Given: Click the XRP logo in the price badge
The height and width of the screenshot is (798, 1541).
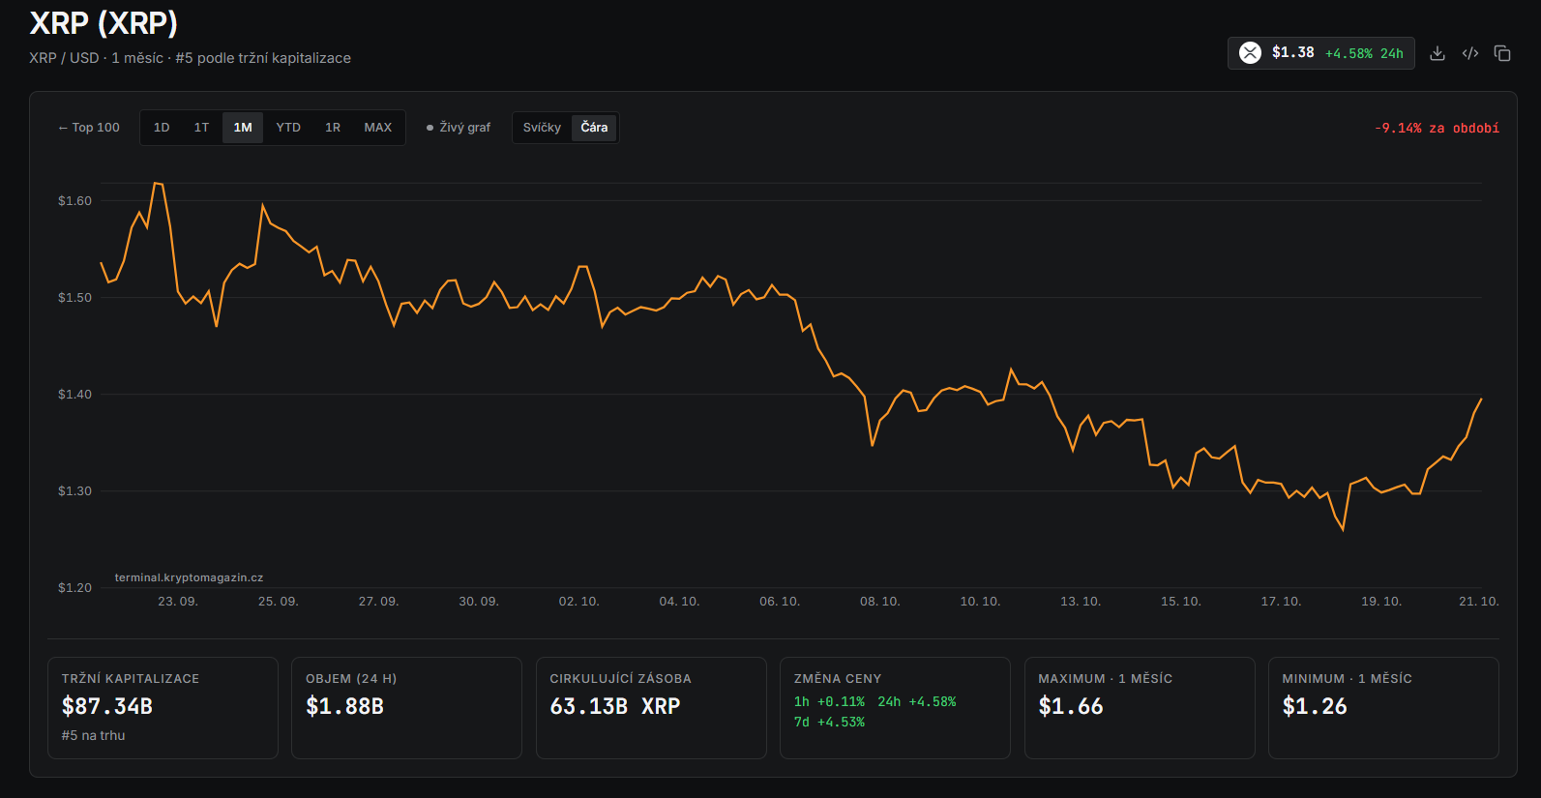Looking at the screenshot, I should (x=1250, y=53).
